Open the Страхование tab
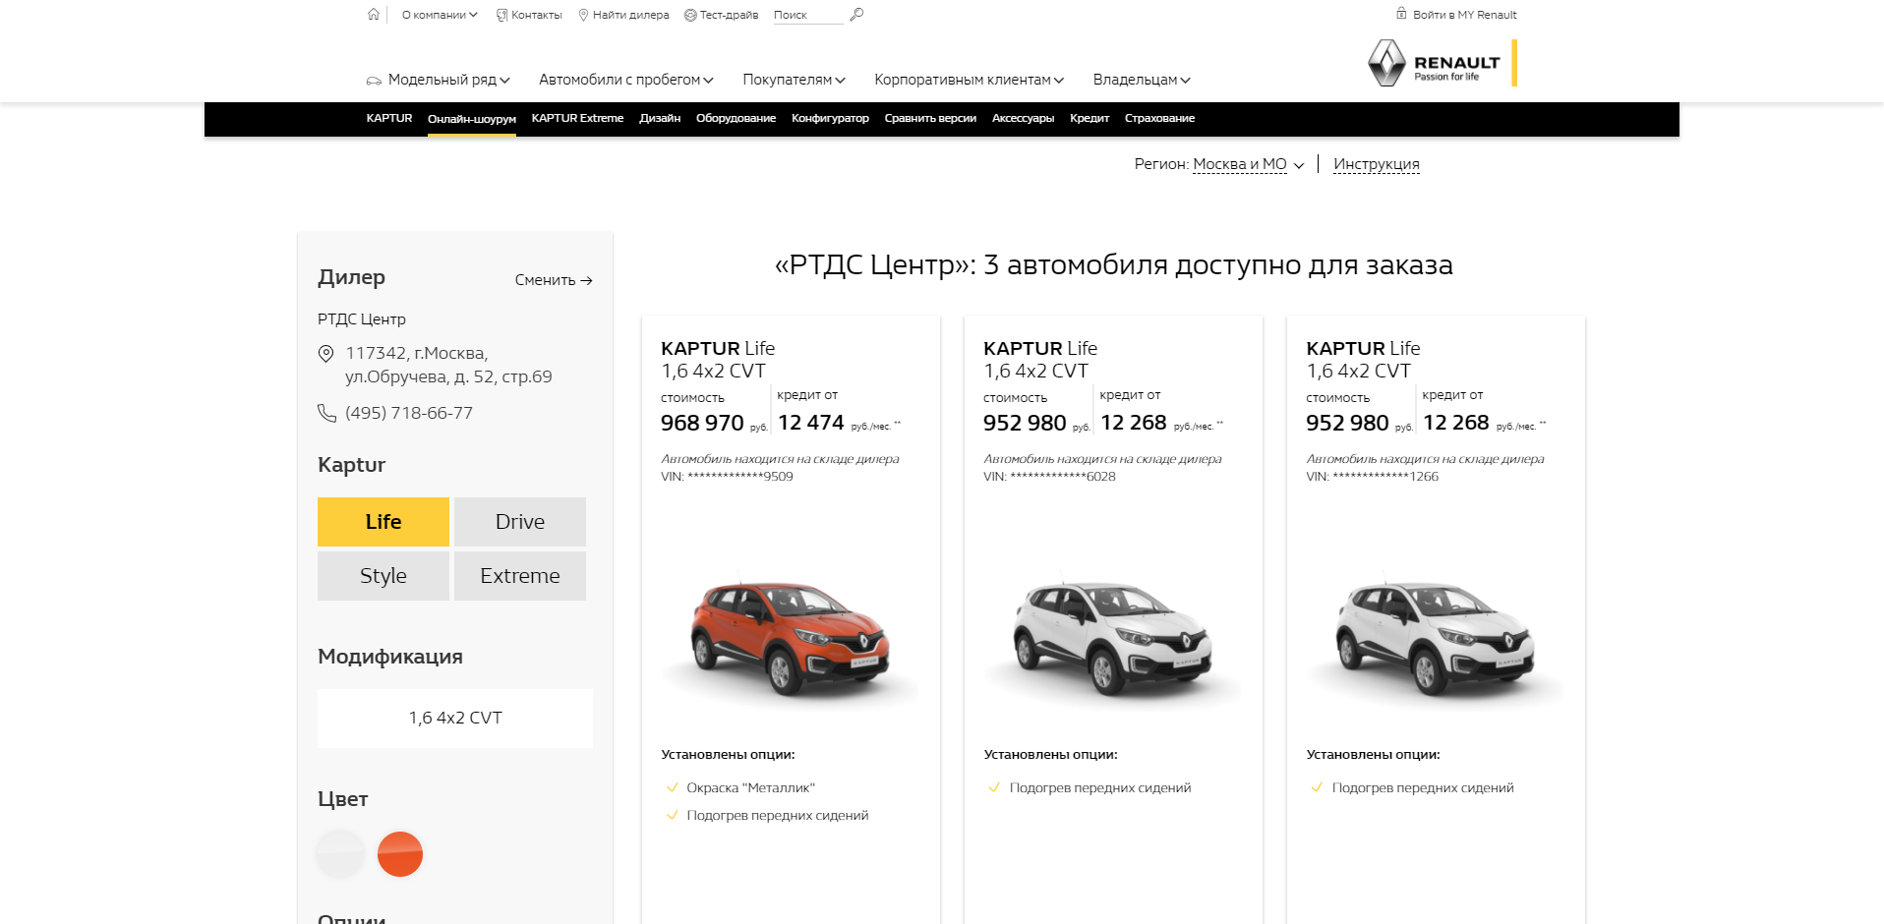The image size is (1884, 924). pos(1160,118)
